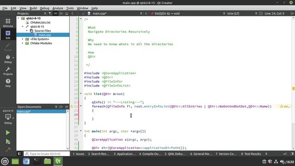Build the project with hammer icon
Image resolution: width=295 pixels, height=166 pixels.
[8, 150]
